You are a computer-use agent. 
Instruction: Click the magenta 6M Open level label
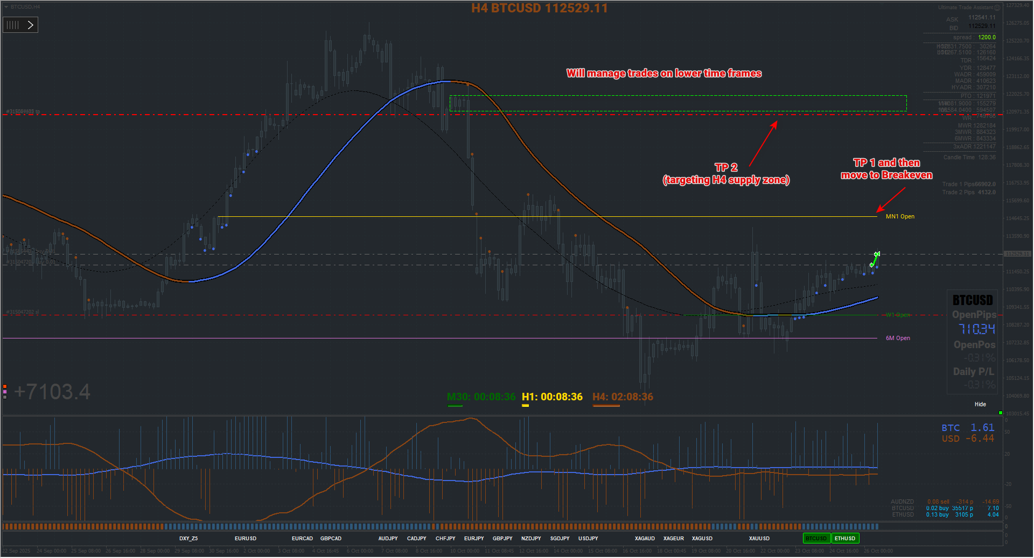tap(898, 338)
